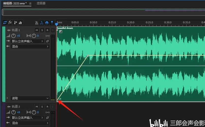The height and width of the screenshot is (127, 205).
Task: Click Track 2 stereo pan icon
Action: coord(29,112)
